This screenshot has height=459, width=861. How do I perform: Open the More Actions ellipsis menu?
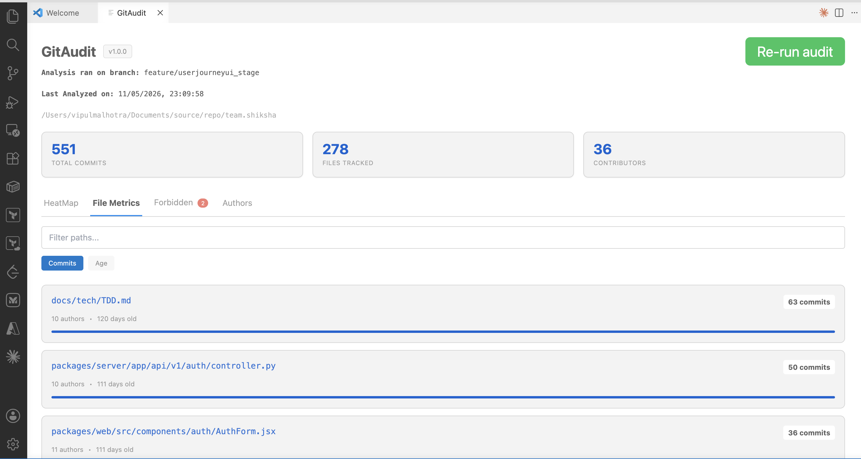854,13
